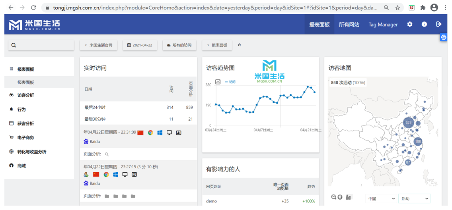The height and width of the screenshot is (210, 452).
Task: Click China flag in 23:31:09 visit
Action: pos(140,133)
